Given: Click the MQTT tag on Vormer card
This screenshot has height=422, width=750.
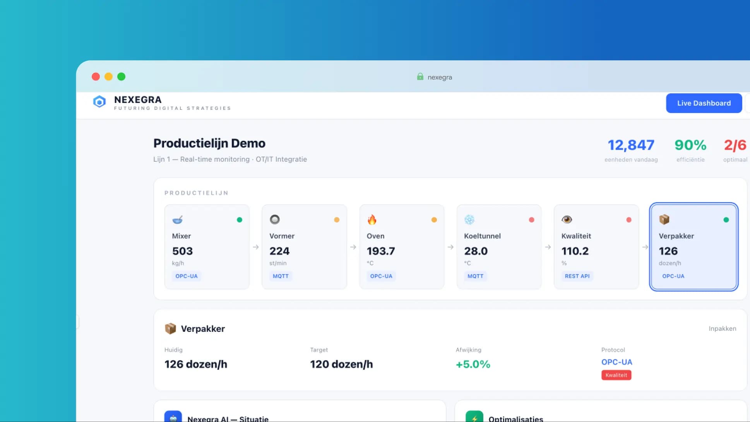Looking at the screenshot, I should [x=281, y=276].
